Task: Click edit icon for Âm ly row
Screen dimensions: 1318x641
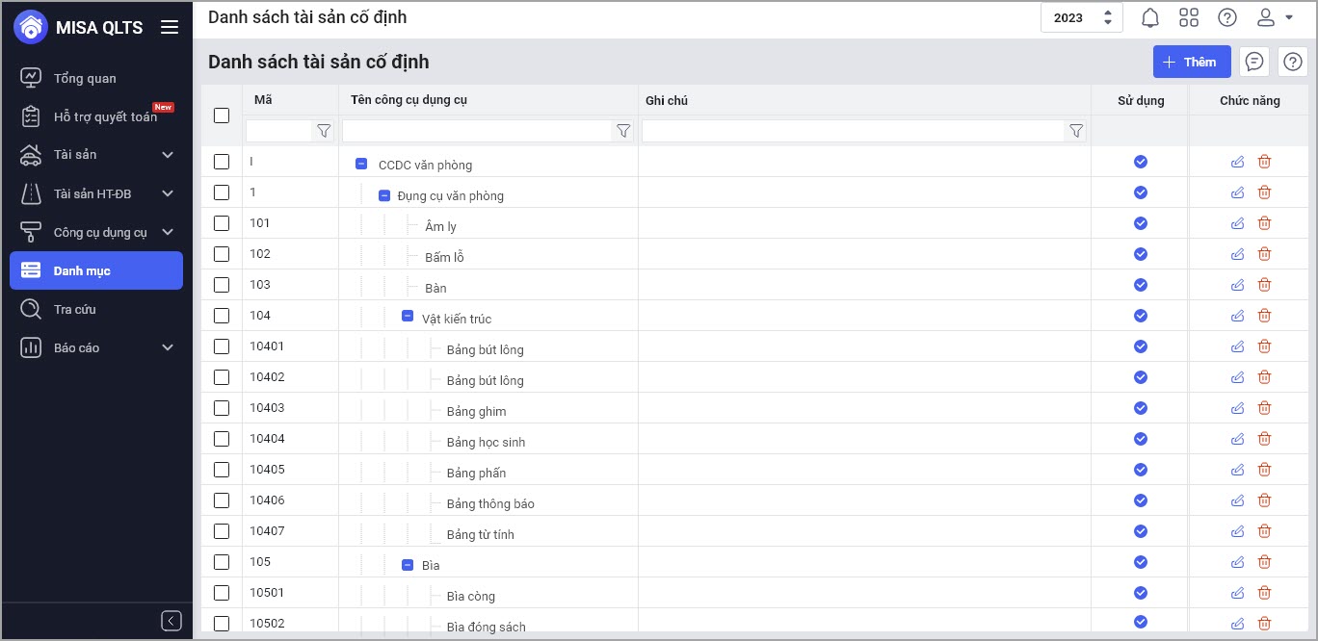Action: 1238,223
